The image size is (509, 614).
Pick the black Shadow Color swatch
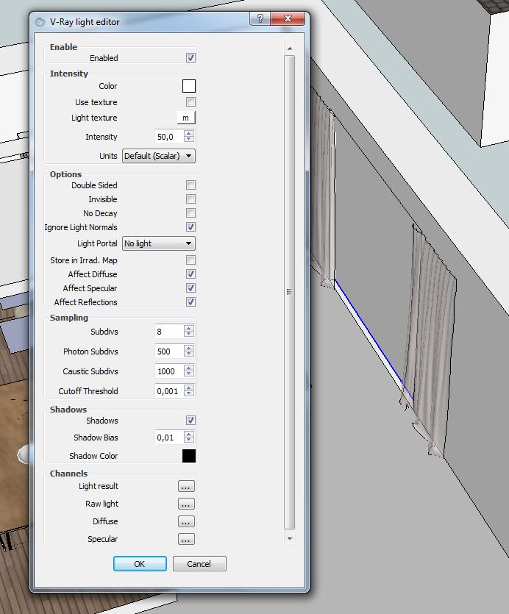coord(189,456)
